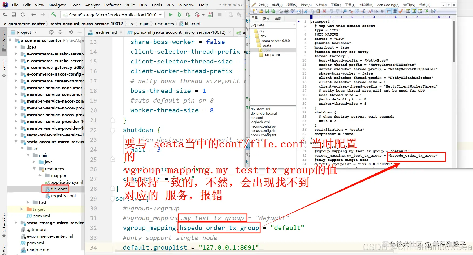The height and width of the screenshot is (255, 473).
Task: Click the New file icon in EditPlus toolbar
Action: pos(255,11)
